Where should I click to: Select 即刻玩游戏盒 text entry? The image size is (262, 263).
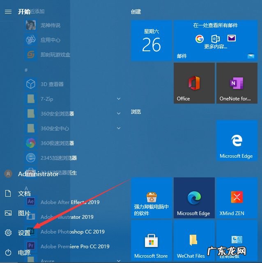click(55, 54)
